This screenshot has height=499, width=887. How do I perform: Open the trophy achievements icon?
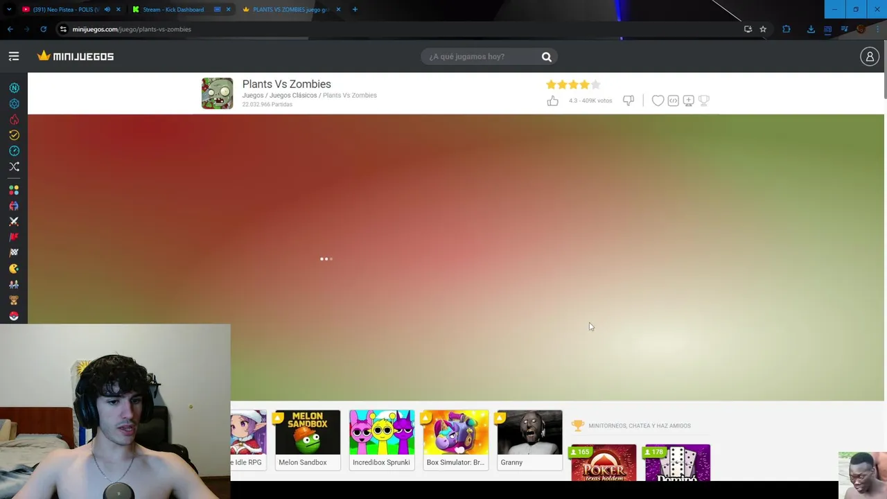click(x=703, y=101)
